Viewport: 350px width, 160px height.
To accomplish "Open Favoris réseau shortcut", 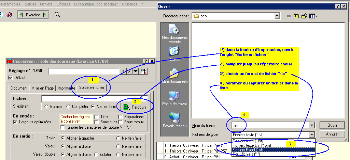I will pos(174,120).
